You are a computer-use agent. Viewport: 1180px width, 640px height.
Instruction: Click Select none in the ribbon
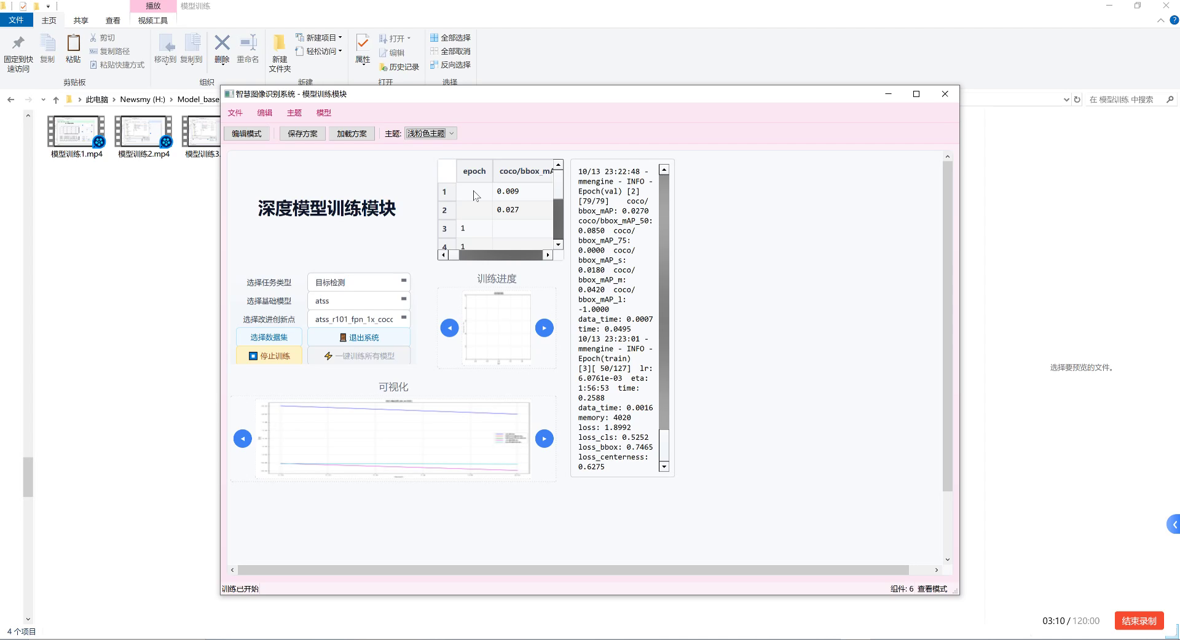point(450,52)
